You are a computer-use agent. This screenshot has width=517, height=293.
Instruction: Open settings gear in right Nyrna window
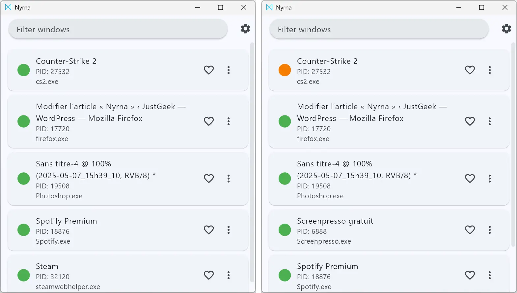506,29
